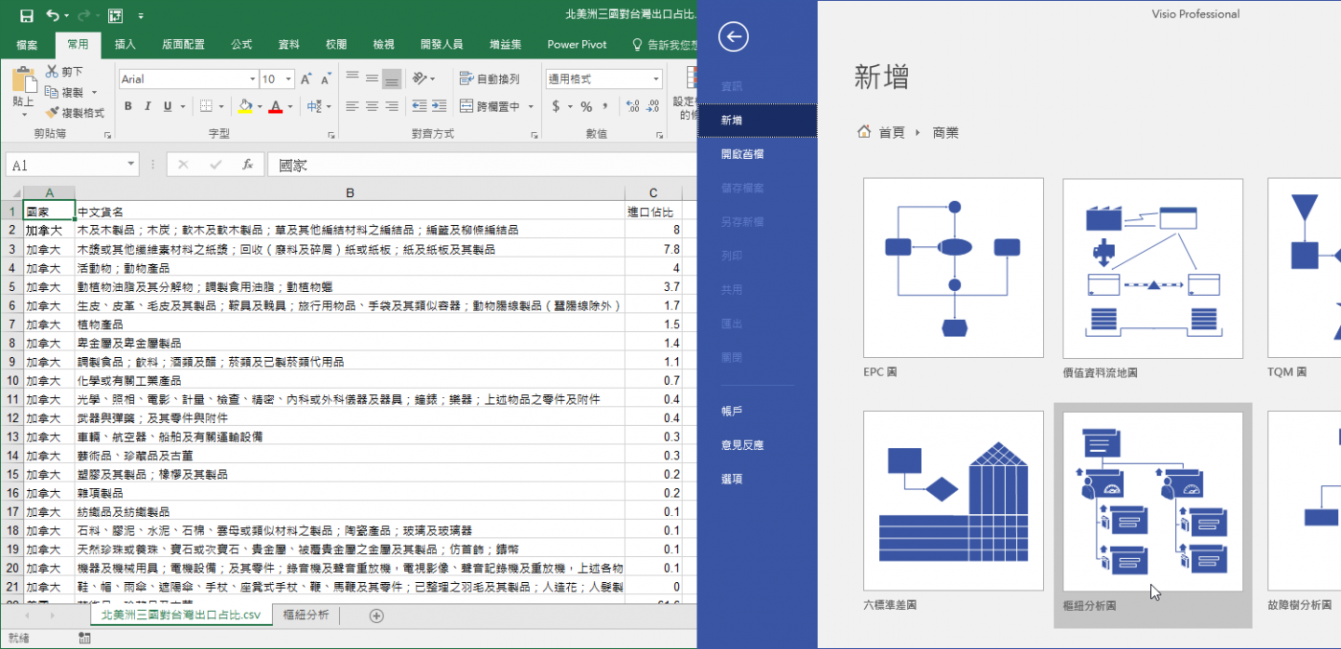Click the decrease decimal icon

pos(653,106)
